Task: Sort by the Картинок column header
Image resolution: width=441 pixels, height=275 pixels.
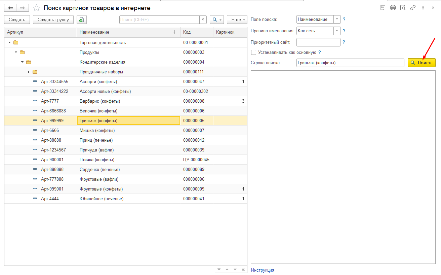Action: pos(230,32)
